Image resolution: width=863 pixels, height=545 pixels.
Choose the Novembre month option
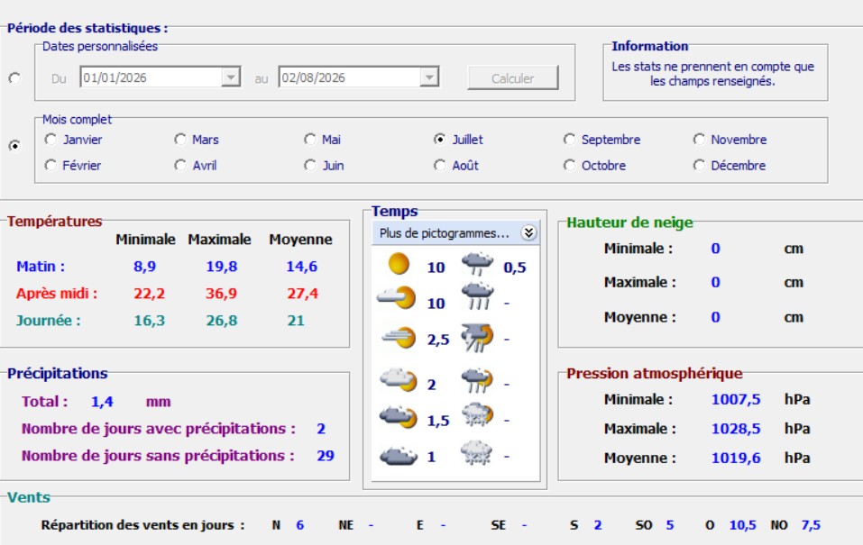[x=730, y=140]
